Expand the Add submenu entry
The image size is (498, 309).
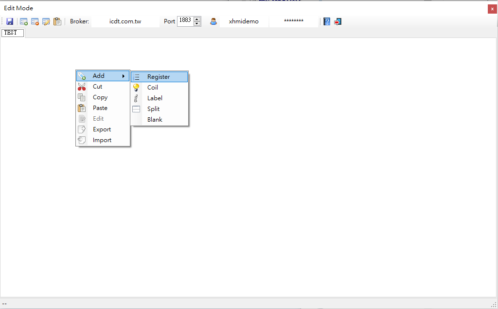[x=103, y=76]
